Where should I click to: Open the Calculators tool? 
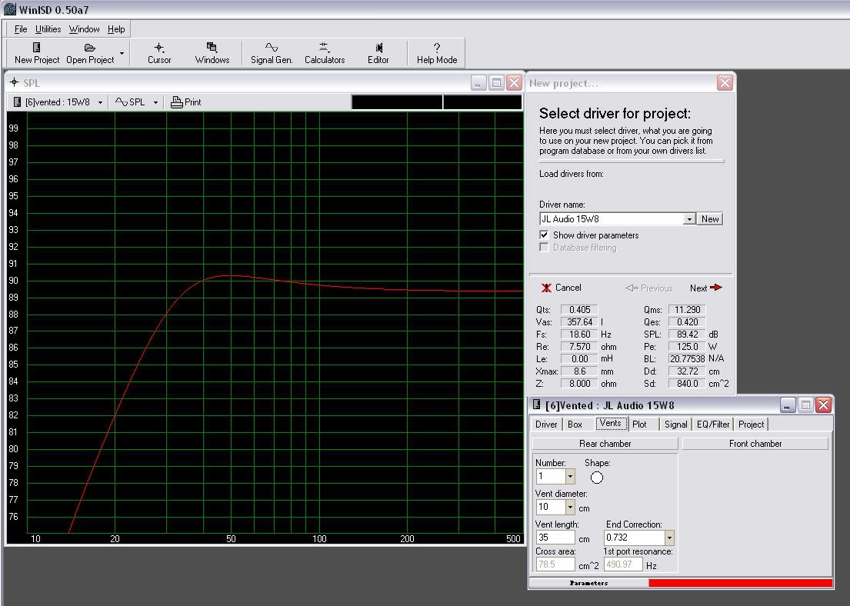tap(324, 48)
